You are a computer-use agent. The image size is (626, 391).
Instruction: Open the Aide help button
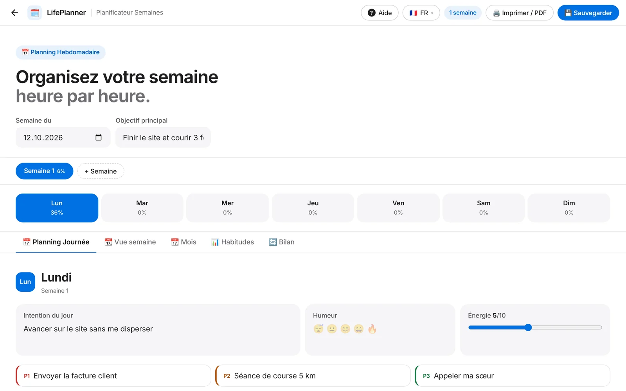click(380, 13)
